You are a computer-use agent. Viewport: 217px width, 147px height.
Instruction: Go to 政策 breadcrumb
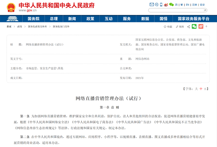[x=20, y=27]
